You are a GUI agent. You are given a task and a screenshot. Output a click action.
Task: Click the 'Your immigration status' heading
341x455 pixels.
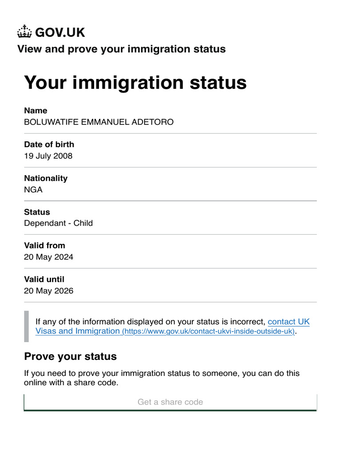click(x=135, y=83)
